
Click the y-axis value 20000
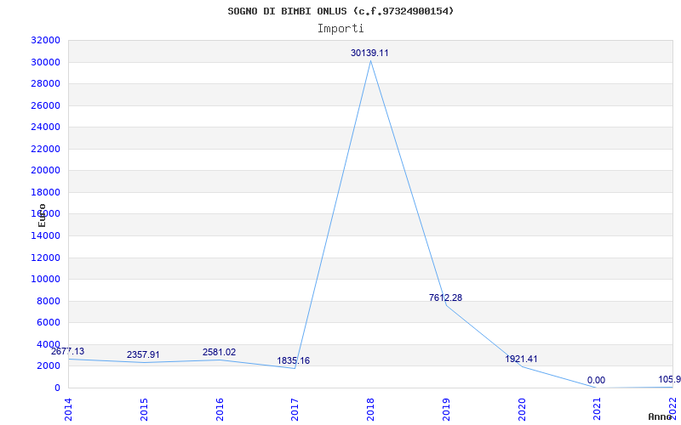(45, 171)
